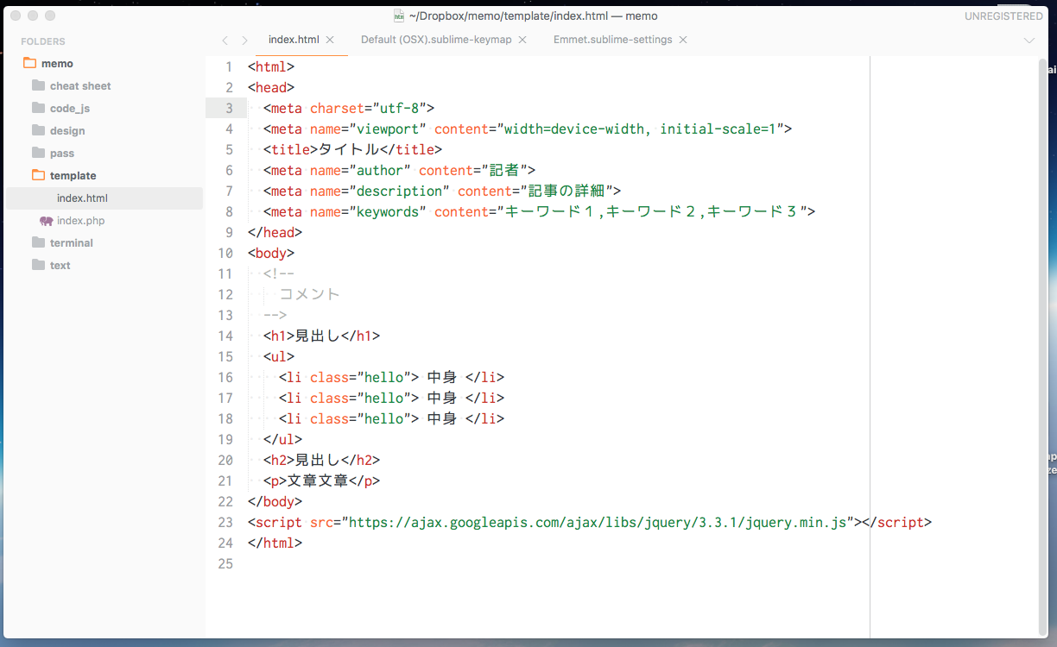
Task: Click the terminal folder icon
Action: point(38,242)
